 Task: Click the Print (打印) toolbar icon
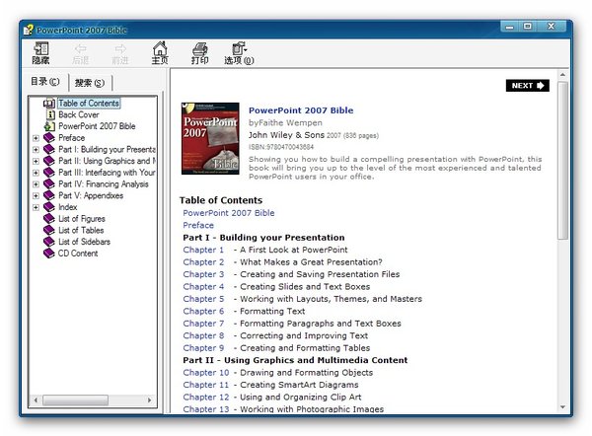[199, 53]
